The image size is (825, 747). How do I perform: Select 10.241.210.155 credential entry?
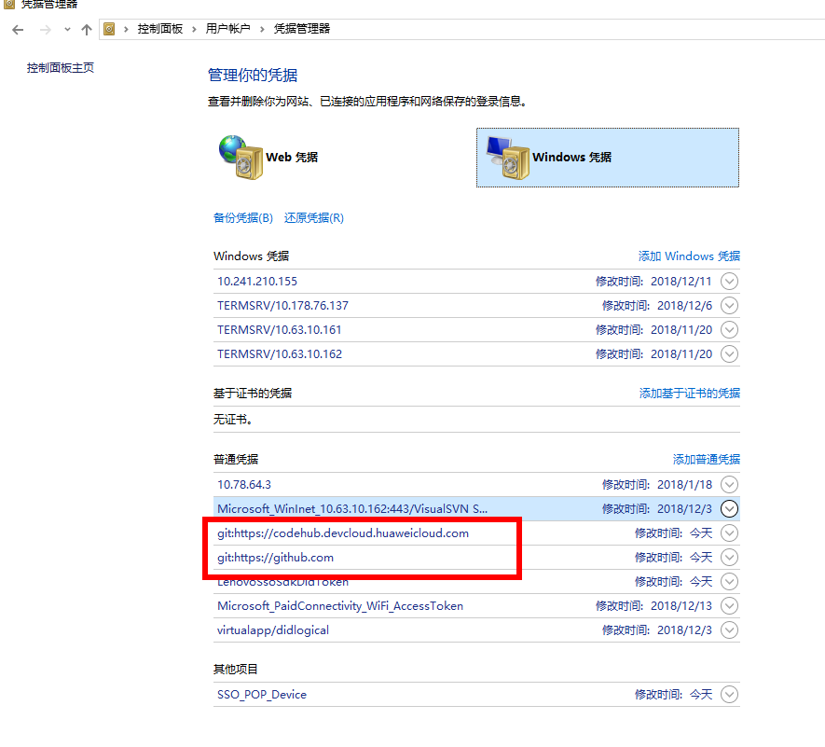pos(476,282)
